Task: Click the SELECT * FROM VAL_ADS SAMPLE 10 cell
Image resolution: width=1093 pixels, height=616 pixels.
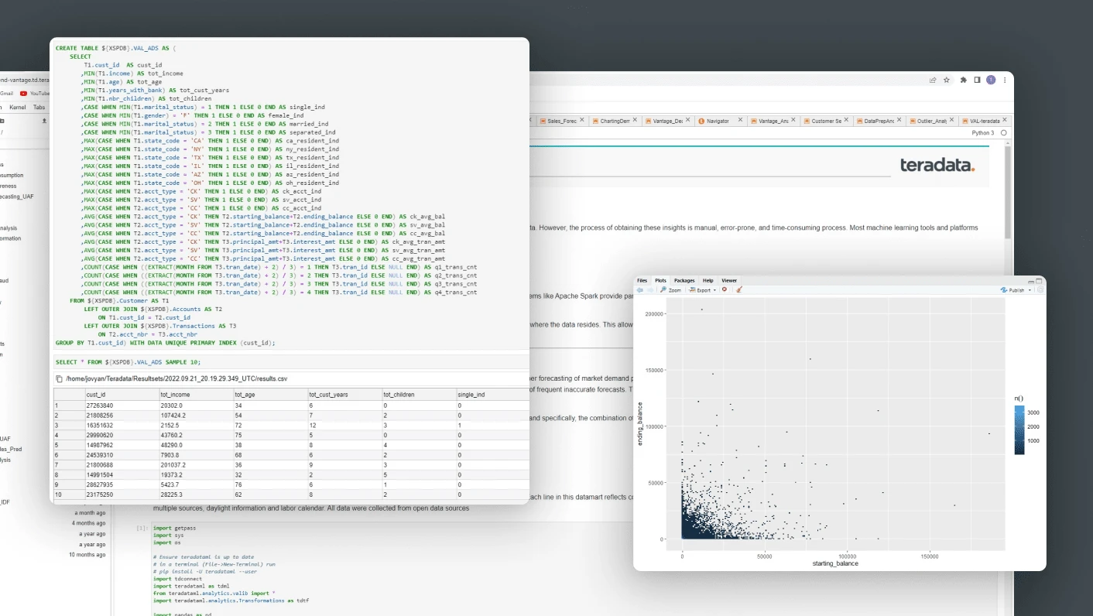Action: (290, 362)
